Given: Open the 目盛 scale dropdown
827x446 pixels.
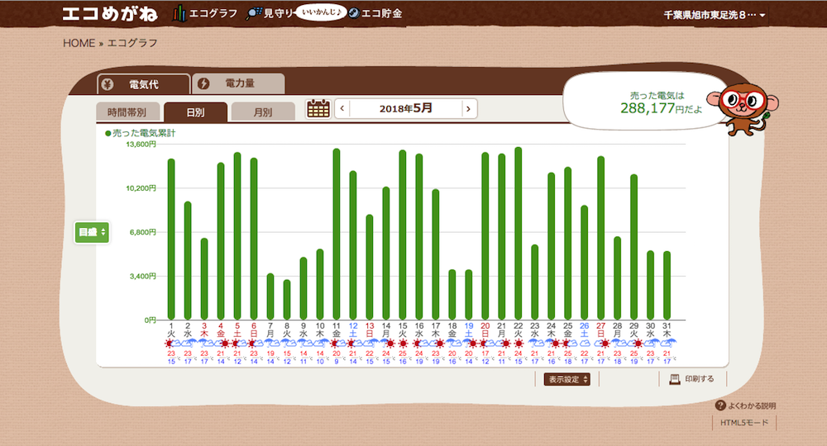Looking at the screenshot, I should (x=93, y=232).
